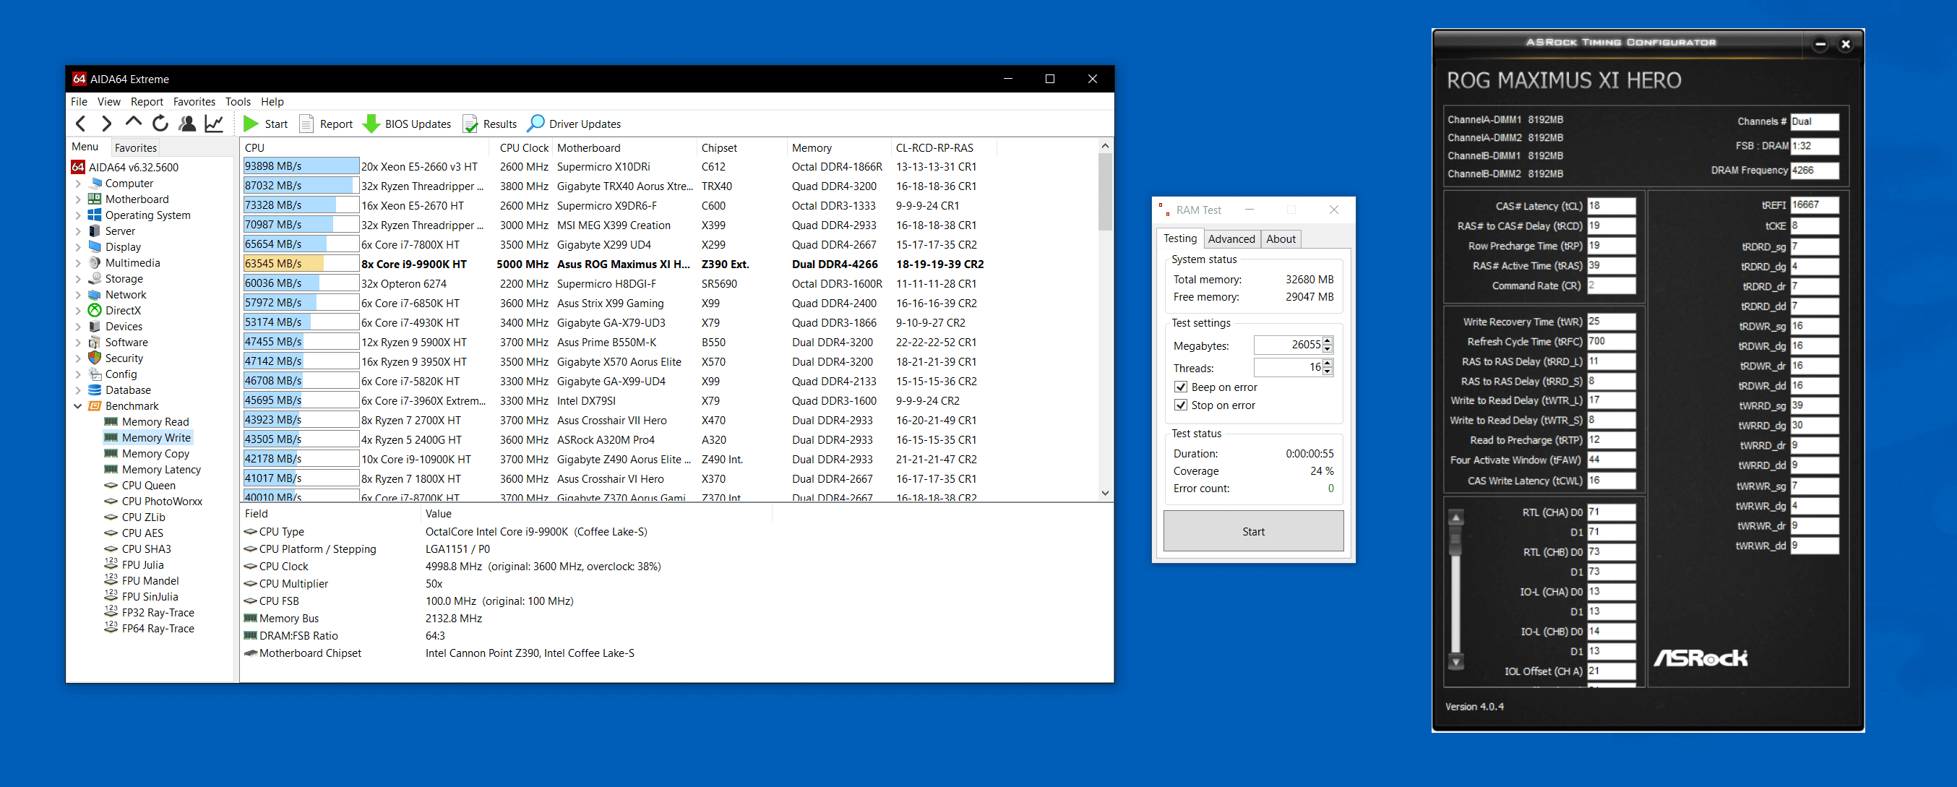
Task: Decrease the Threads value with the down arrow
Action: (x=1328, y=372)
